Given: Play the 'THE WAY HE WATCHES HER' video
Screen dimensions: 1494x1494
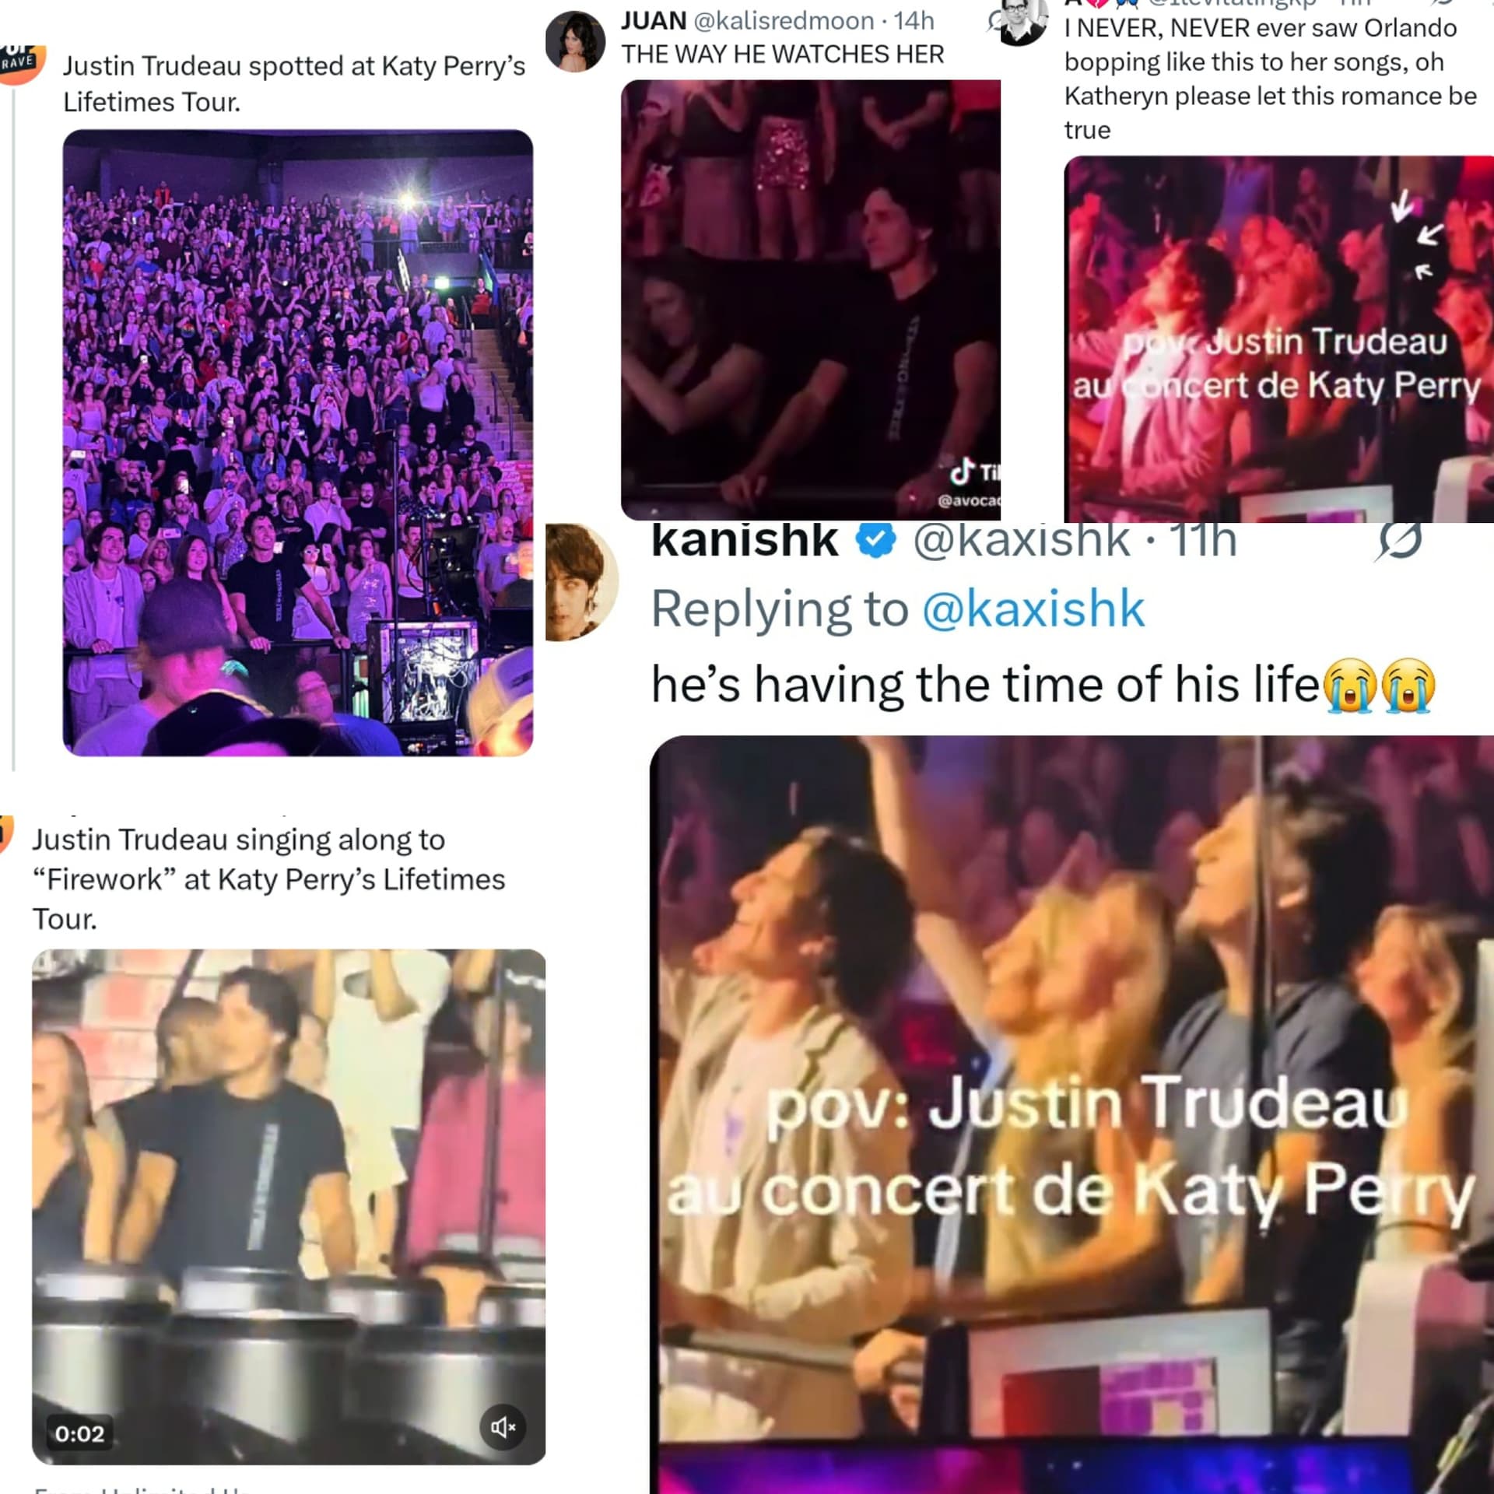Looking at the screenshot, I should [x=811, y=300].
